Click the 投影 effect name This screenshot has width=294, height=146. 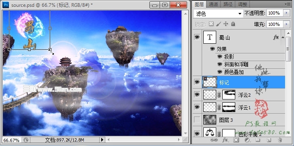[x=229, y=57]
